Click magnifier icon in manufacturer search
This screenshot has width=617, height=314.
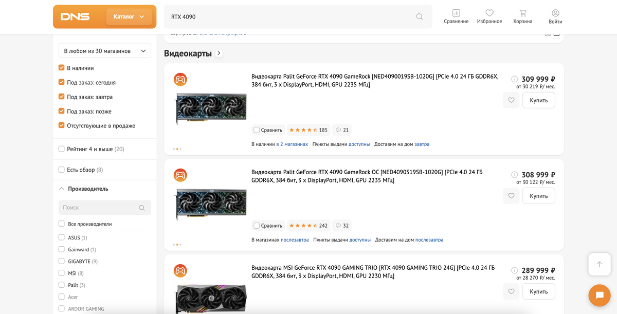142,208
